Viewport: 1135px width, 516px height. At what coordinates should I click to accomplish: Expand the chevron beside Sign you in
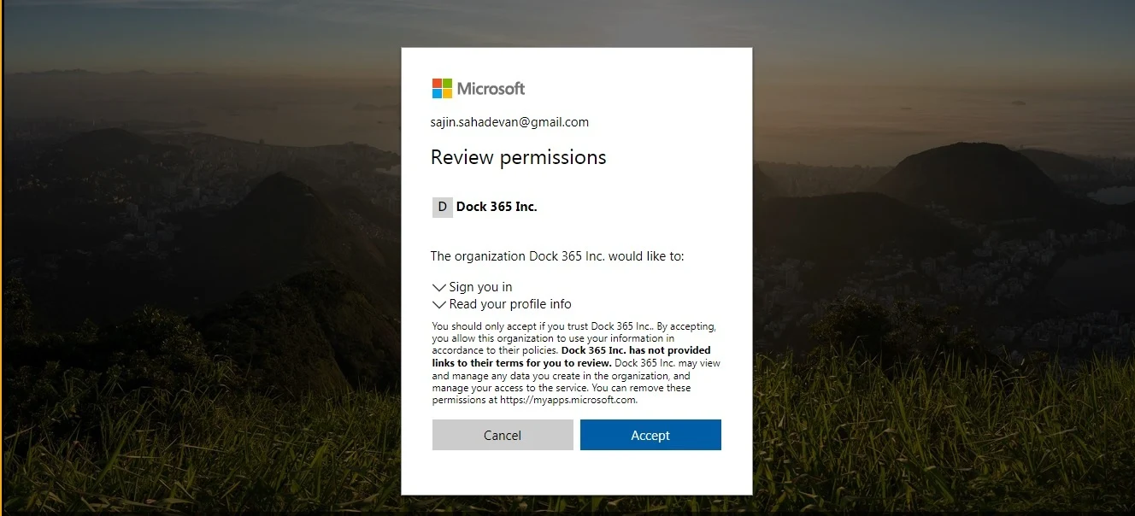[439, 288]
